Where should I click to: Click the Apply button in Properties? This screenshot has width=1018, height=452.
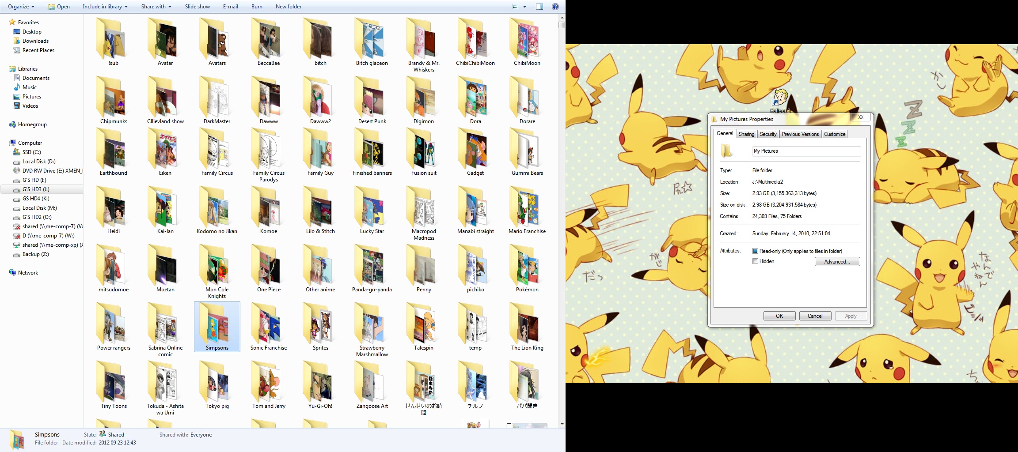coord(851,316)
